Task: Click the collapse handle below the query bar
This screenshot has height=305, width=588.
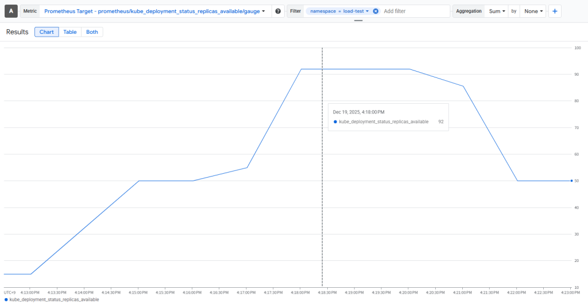Action: tap(358, 21)
